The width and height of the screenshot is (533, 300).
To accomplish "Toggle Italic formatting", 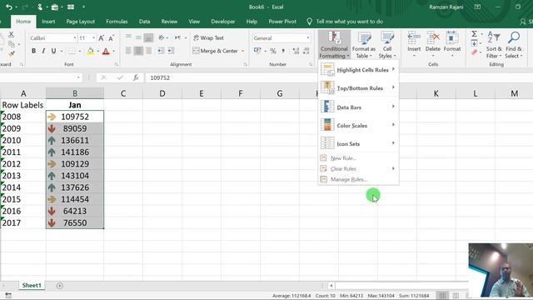I will click(43, 51).
